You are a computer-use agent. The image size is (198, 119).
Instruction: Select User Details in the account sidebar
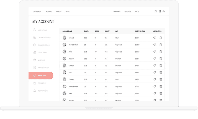pyautogui.click(x=43, y=30)
